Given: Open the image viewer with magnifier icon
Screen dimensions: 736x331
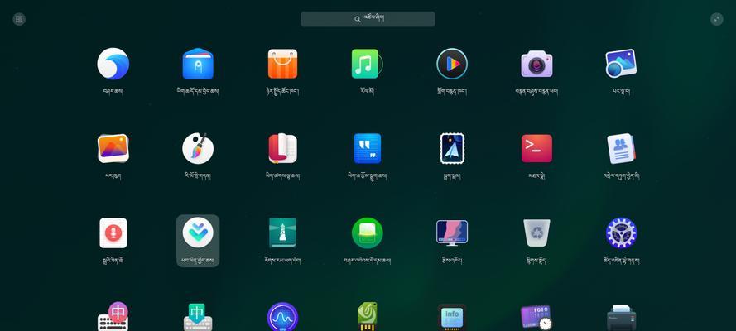Looking at the screenshot, I should click(x=621, y=64).
